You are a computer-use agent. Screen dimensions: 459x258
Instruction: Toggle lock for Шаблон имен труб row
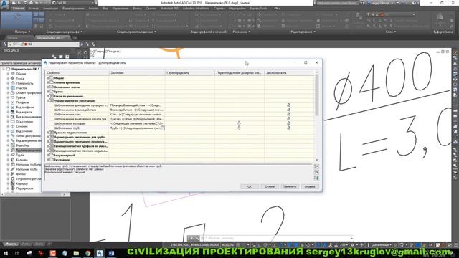coord(288,128)
